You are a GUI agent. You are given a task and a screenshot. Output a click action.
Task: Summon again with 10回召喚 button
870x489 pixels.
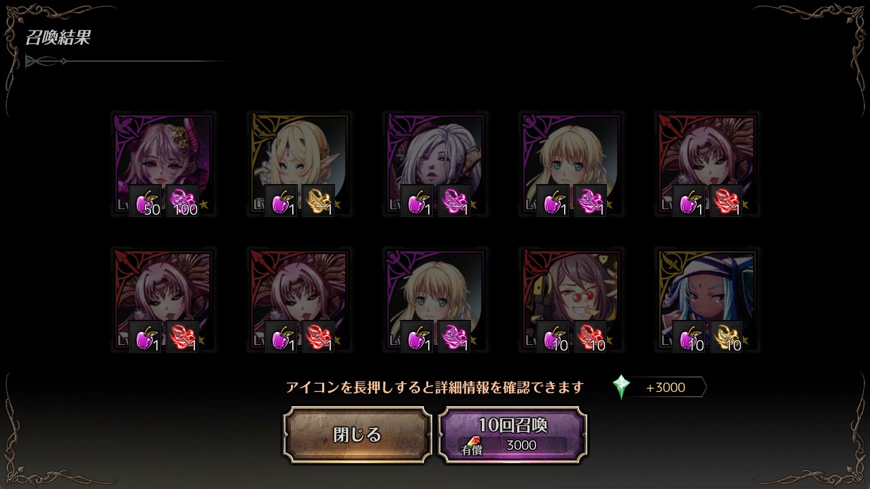pyautogui.click(x=512, y=435)
